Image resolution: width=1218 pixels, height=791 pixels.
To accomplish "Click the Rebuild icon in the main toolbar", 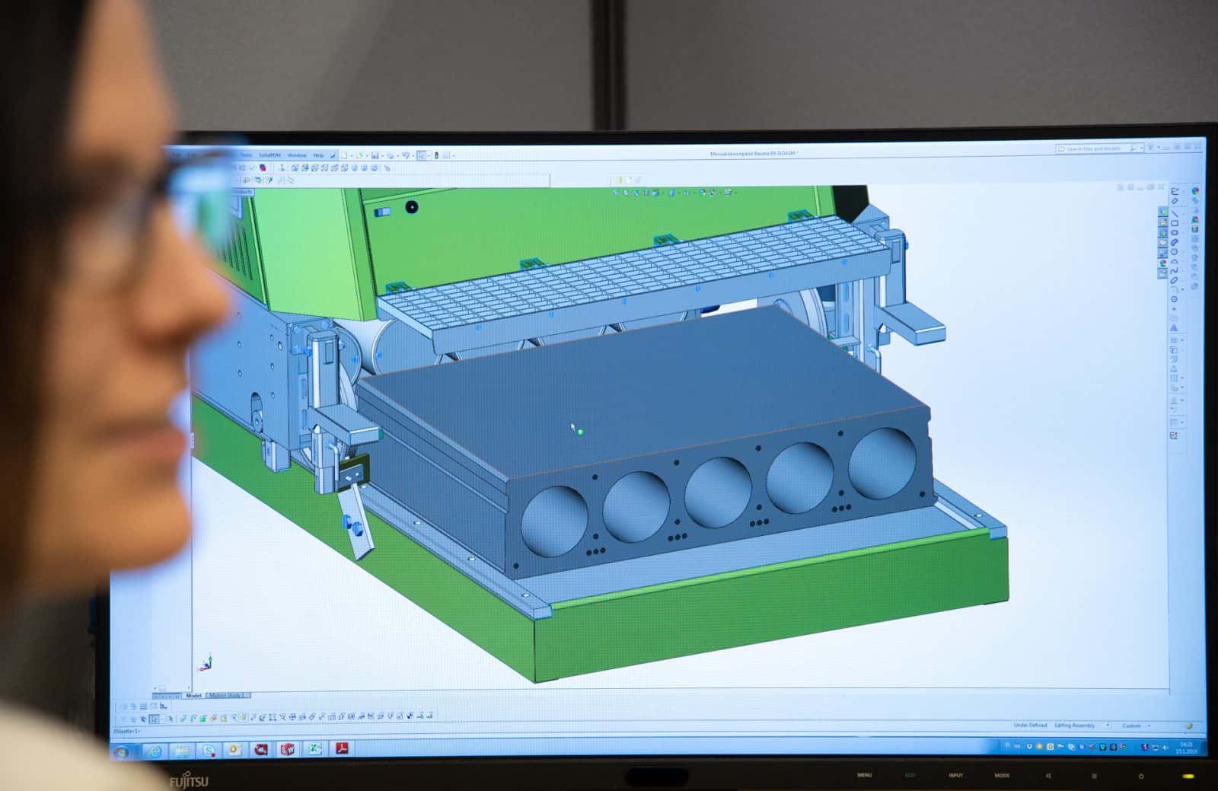I will pos(438,155).
